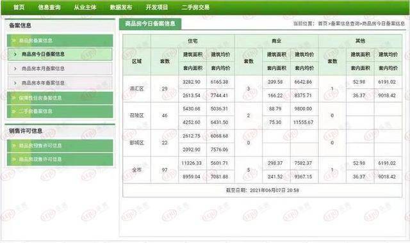Click the price value 5036.31

coord(219,109)
